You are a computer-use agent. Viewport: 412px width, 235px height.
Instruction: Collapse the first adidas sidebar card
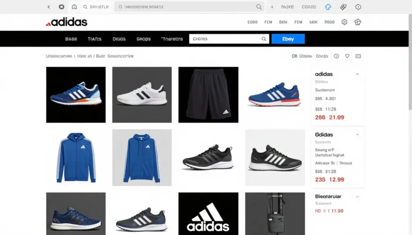click(x=358, y=74)
